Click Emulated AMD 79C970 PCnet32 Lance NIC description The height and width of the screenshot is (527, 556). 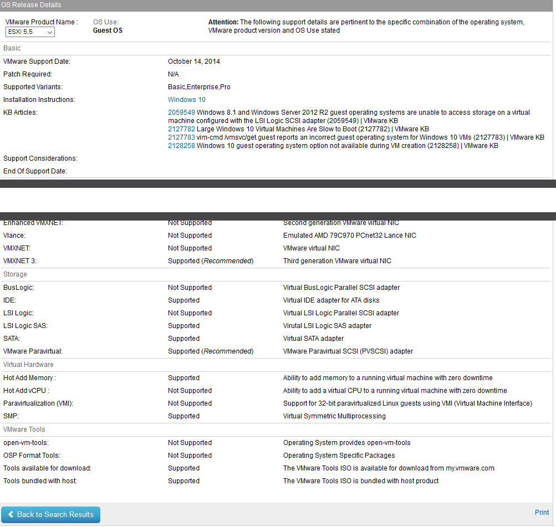coord(350,236)
